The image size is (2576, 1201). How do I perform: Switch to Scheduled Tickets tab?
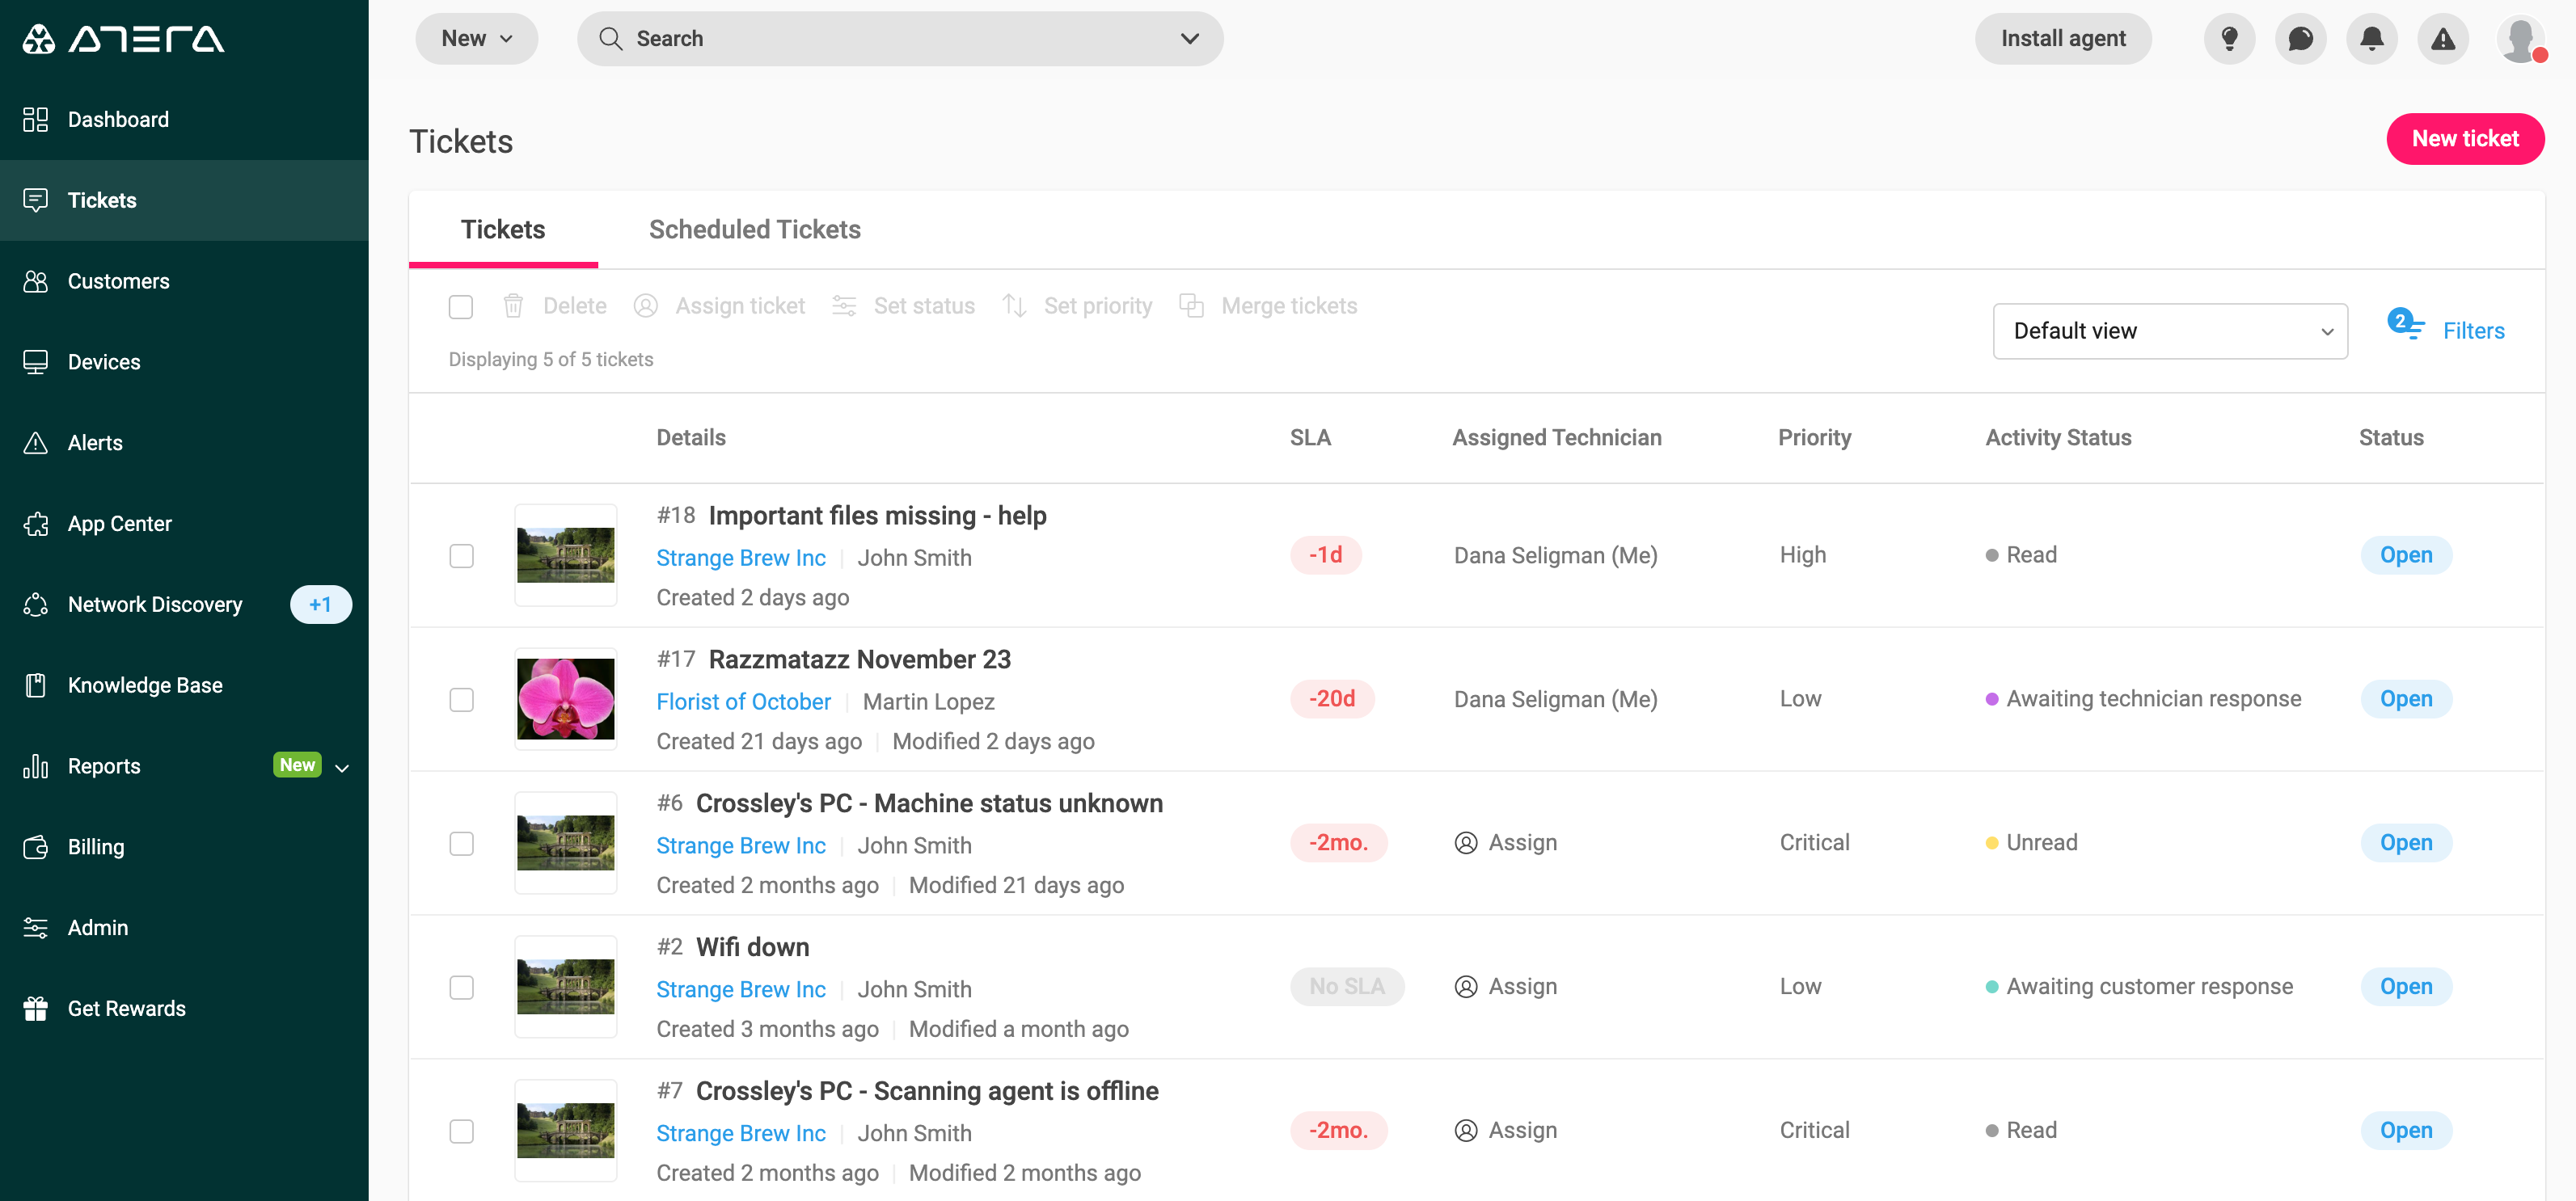tap(754, 229)
